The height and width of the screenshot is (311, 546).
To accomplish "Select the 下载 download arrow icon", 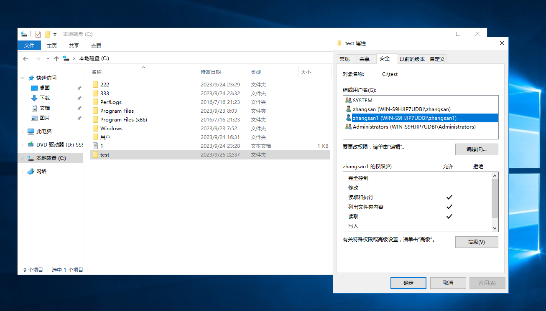I will (x=35, y=98).
